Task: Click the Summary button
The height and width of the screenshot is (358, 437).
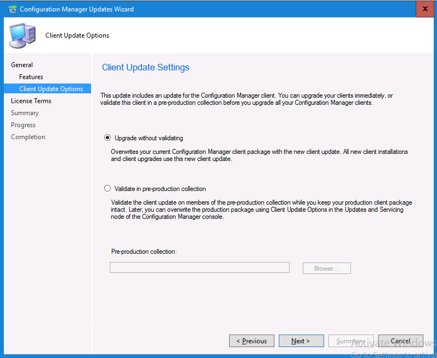Action: [x=351, y=341]
